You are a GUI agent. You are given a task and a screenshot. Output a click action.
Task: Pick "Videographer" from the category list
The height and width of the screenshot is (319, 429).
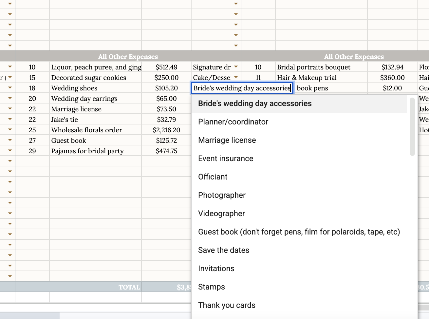pyautogui.click(x=299, y=214)
